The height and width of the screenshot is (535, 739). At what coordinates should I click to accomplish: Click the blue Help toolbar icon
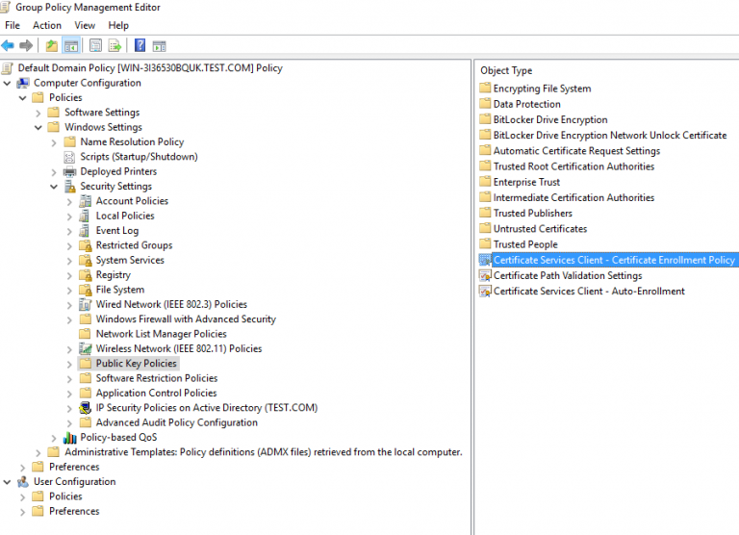click(x=140, y=45)
